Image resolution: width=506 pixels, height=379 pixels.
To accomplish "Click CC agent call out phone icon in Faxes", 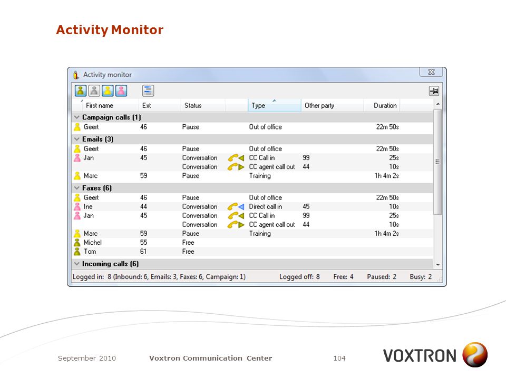I will pos(236,225).
